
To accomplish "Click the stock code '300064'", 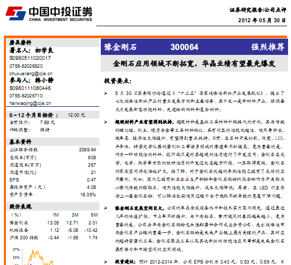I will tap(184, 47).
